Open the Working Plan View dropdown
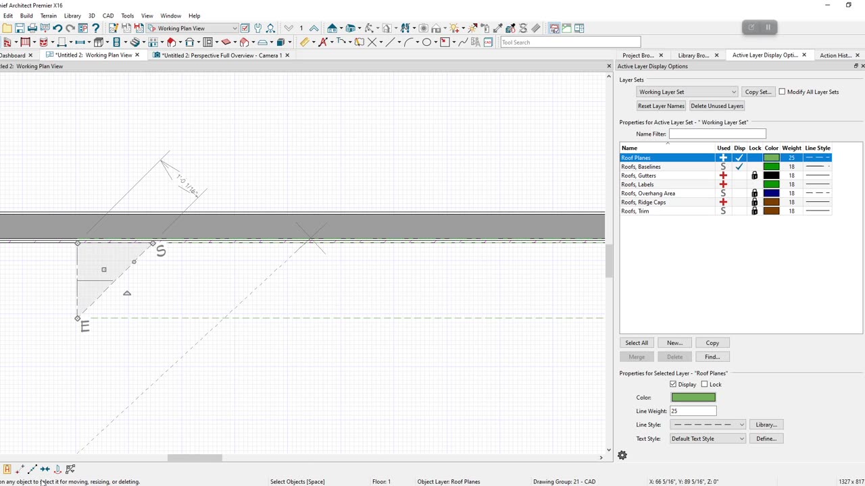Screen dimensions: 865x486 tap(193, 28)
